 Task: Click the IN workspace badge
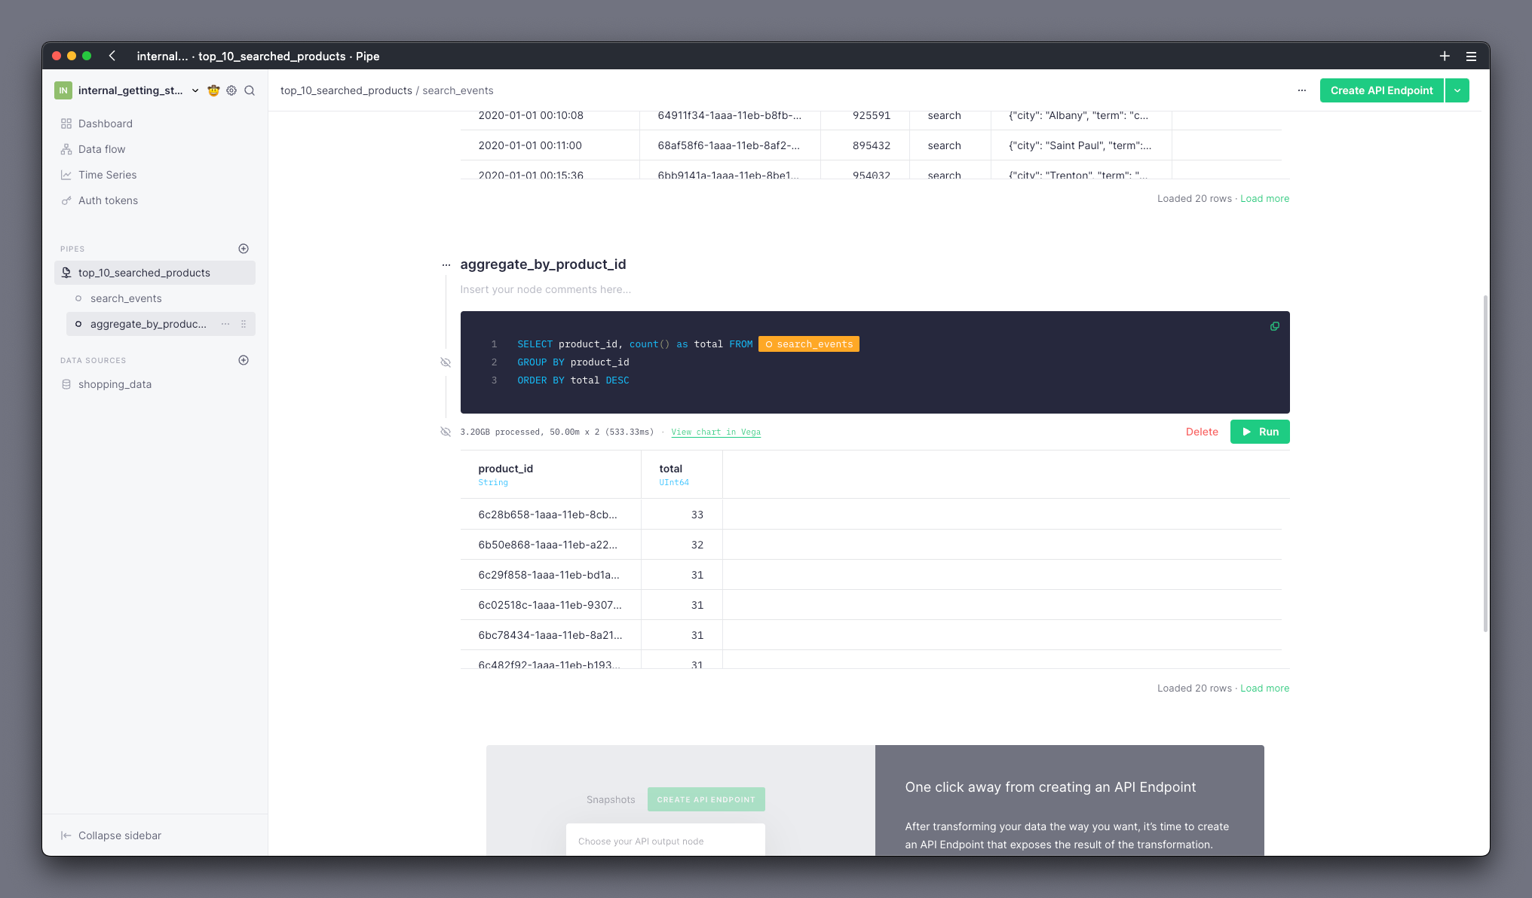(x=63, y=90)
